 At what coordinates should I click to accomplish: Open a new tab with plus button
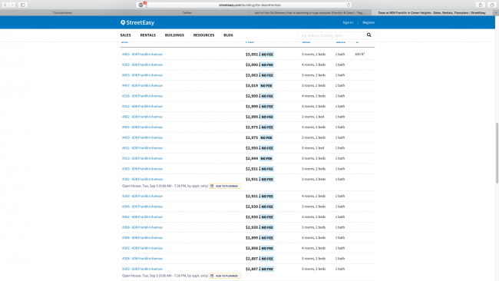[496, 13]
